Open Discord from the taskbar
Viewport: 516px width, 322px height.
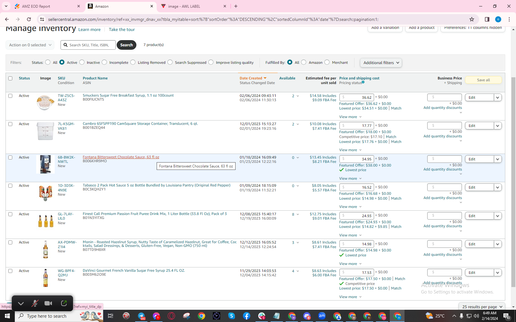pyautogui.click(x=307, y=316)
